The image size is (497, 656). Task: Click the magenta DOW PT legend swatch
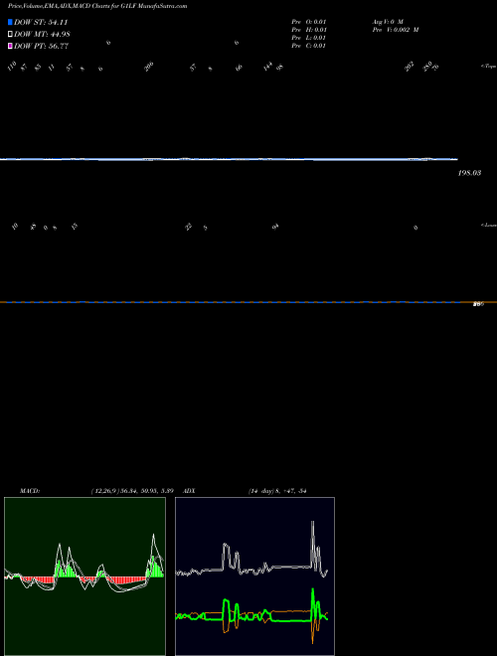[x=10, y=46]
